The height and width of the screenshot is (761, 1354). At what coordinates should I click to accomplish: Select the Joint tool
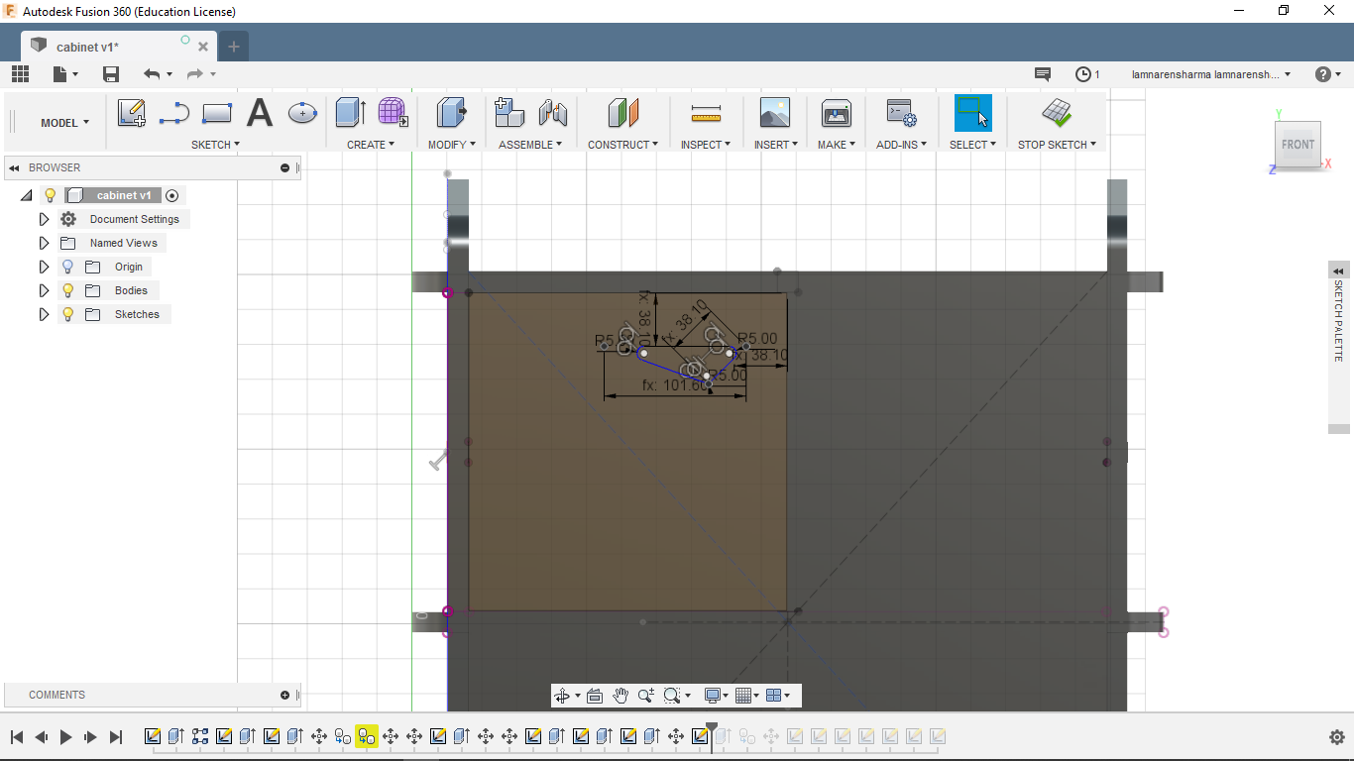(x=552, y=113)
